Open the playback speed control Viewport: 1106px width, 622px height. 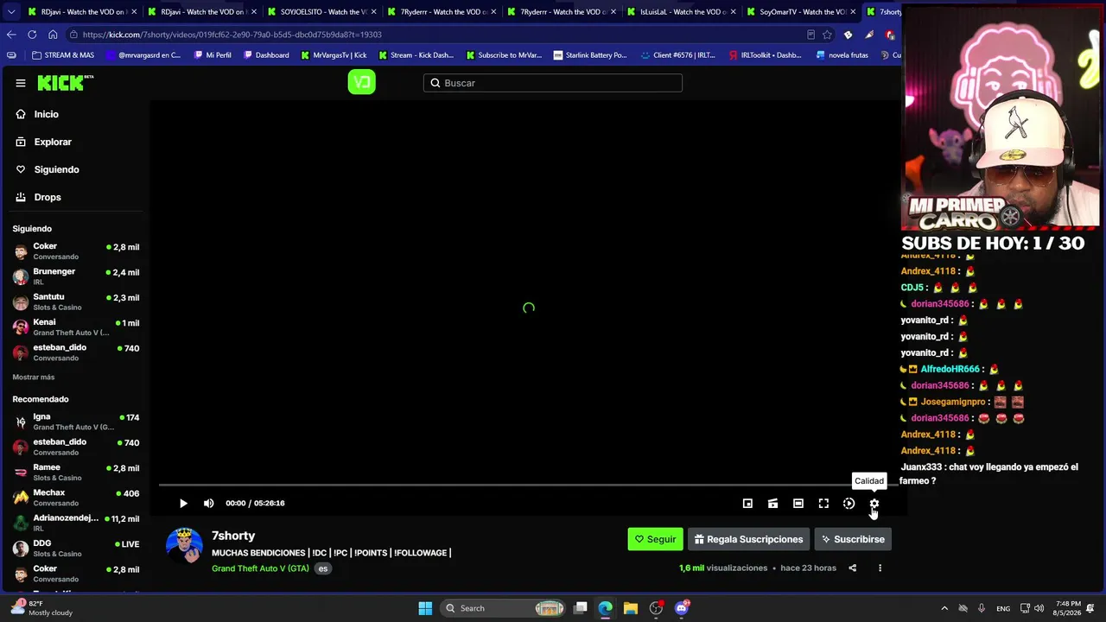[849, 504]
